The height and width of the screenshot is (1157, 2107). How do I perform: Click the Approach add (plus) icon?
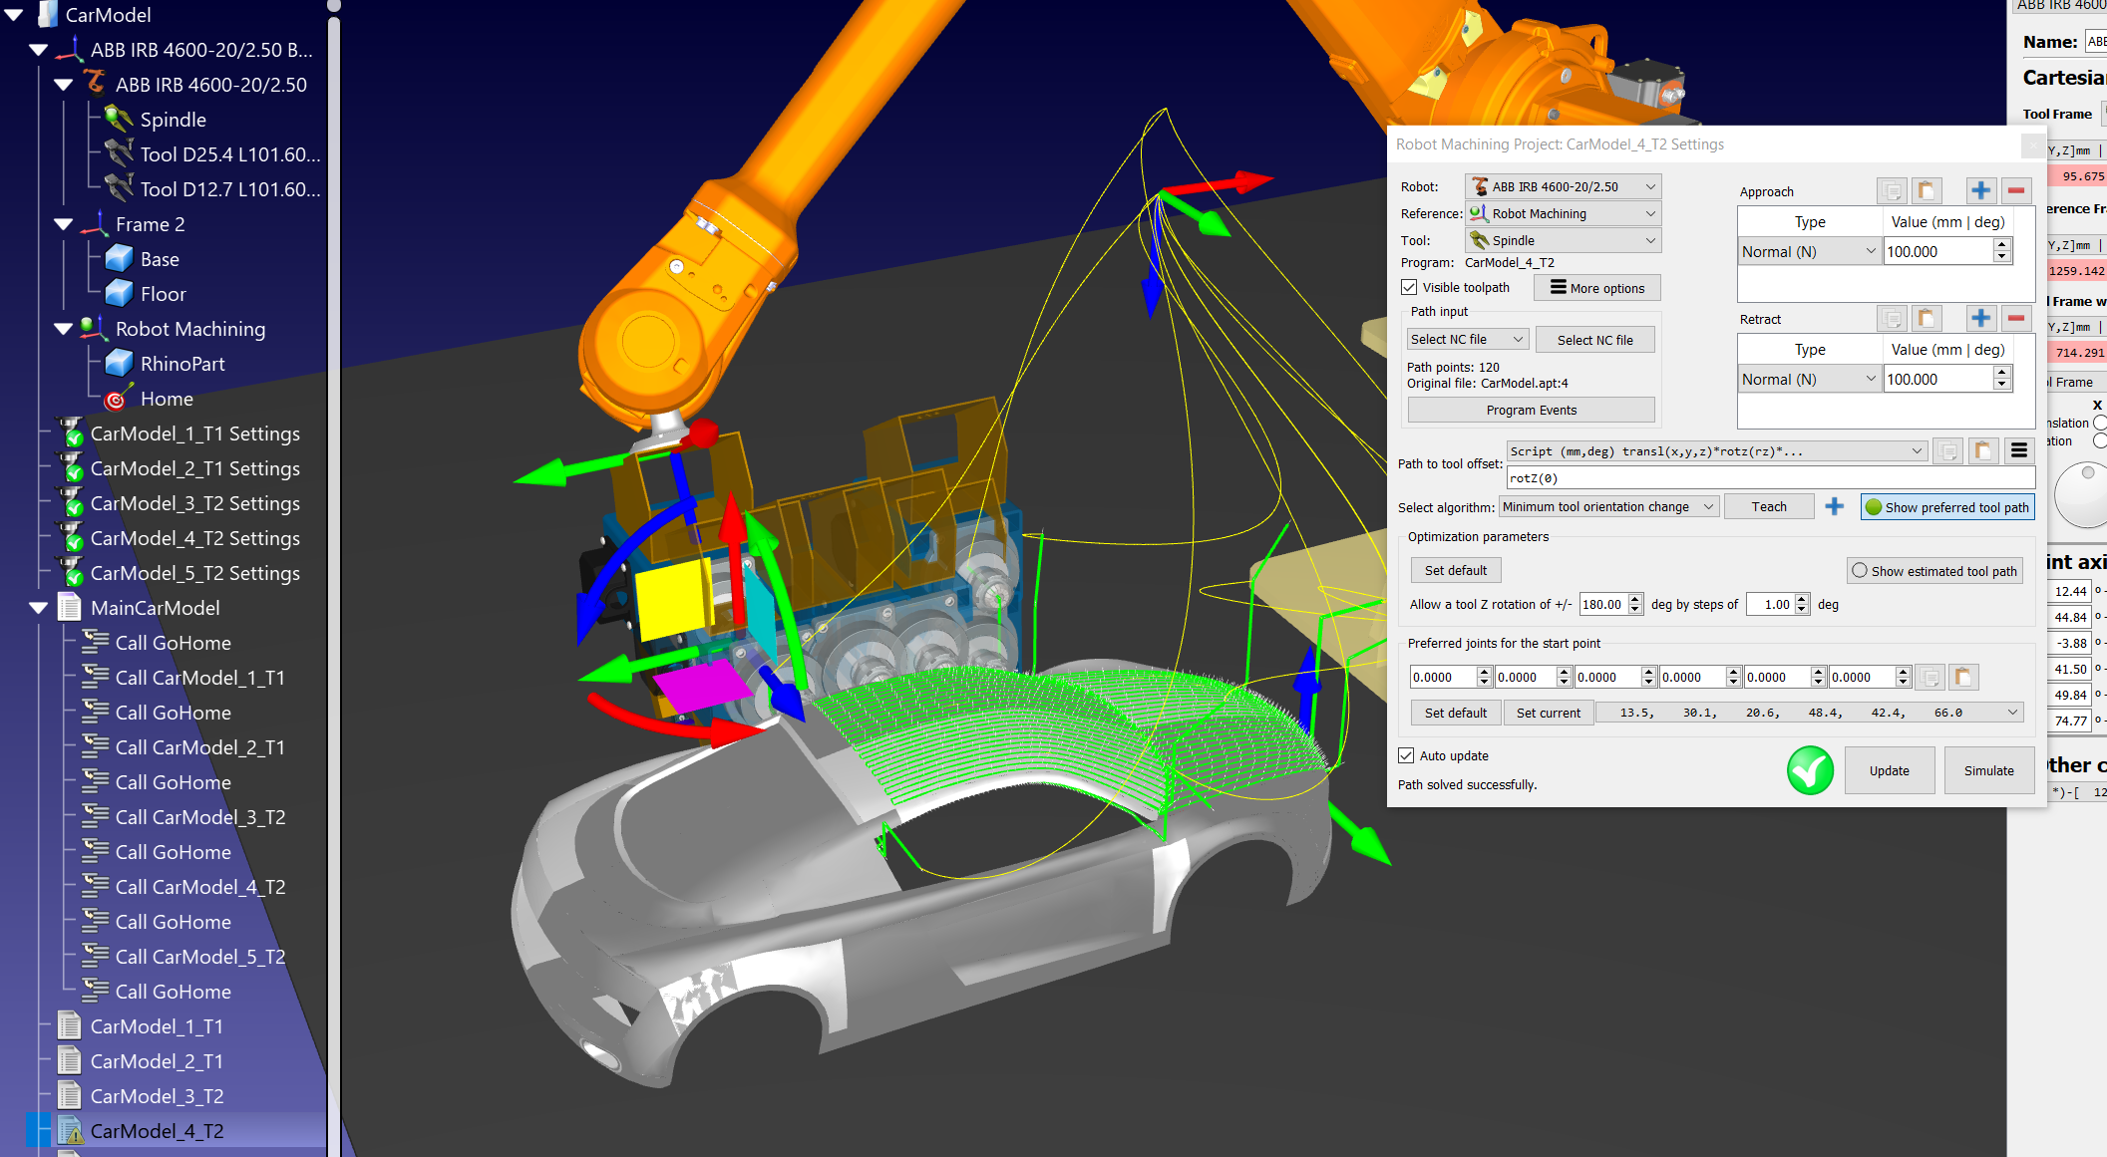click(1980, 190)
